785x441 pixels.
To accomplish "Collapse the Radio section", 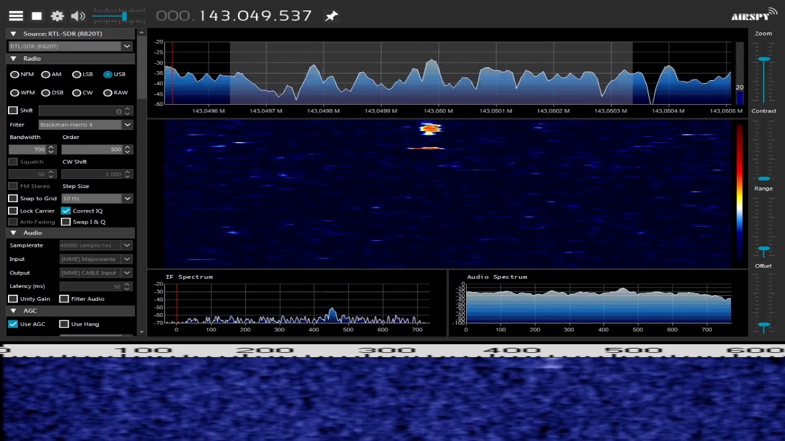I will (13, 58).
